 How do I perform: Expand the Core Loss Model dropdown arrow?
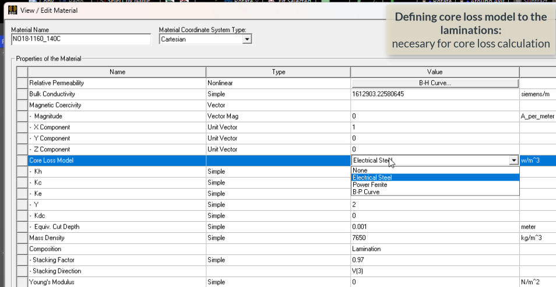(x=513, y=160)
